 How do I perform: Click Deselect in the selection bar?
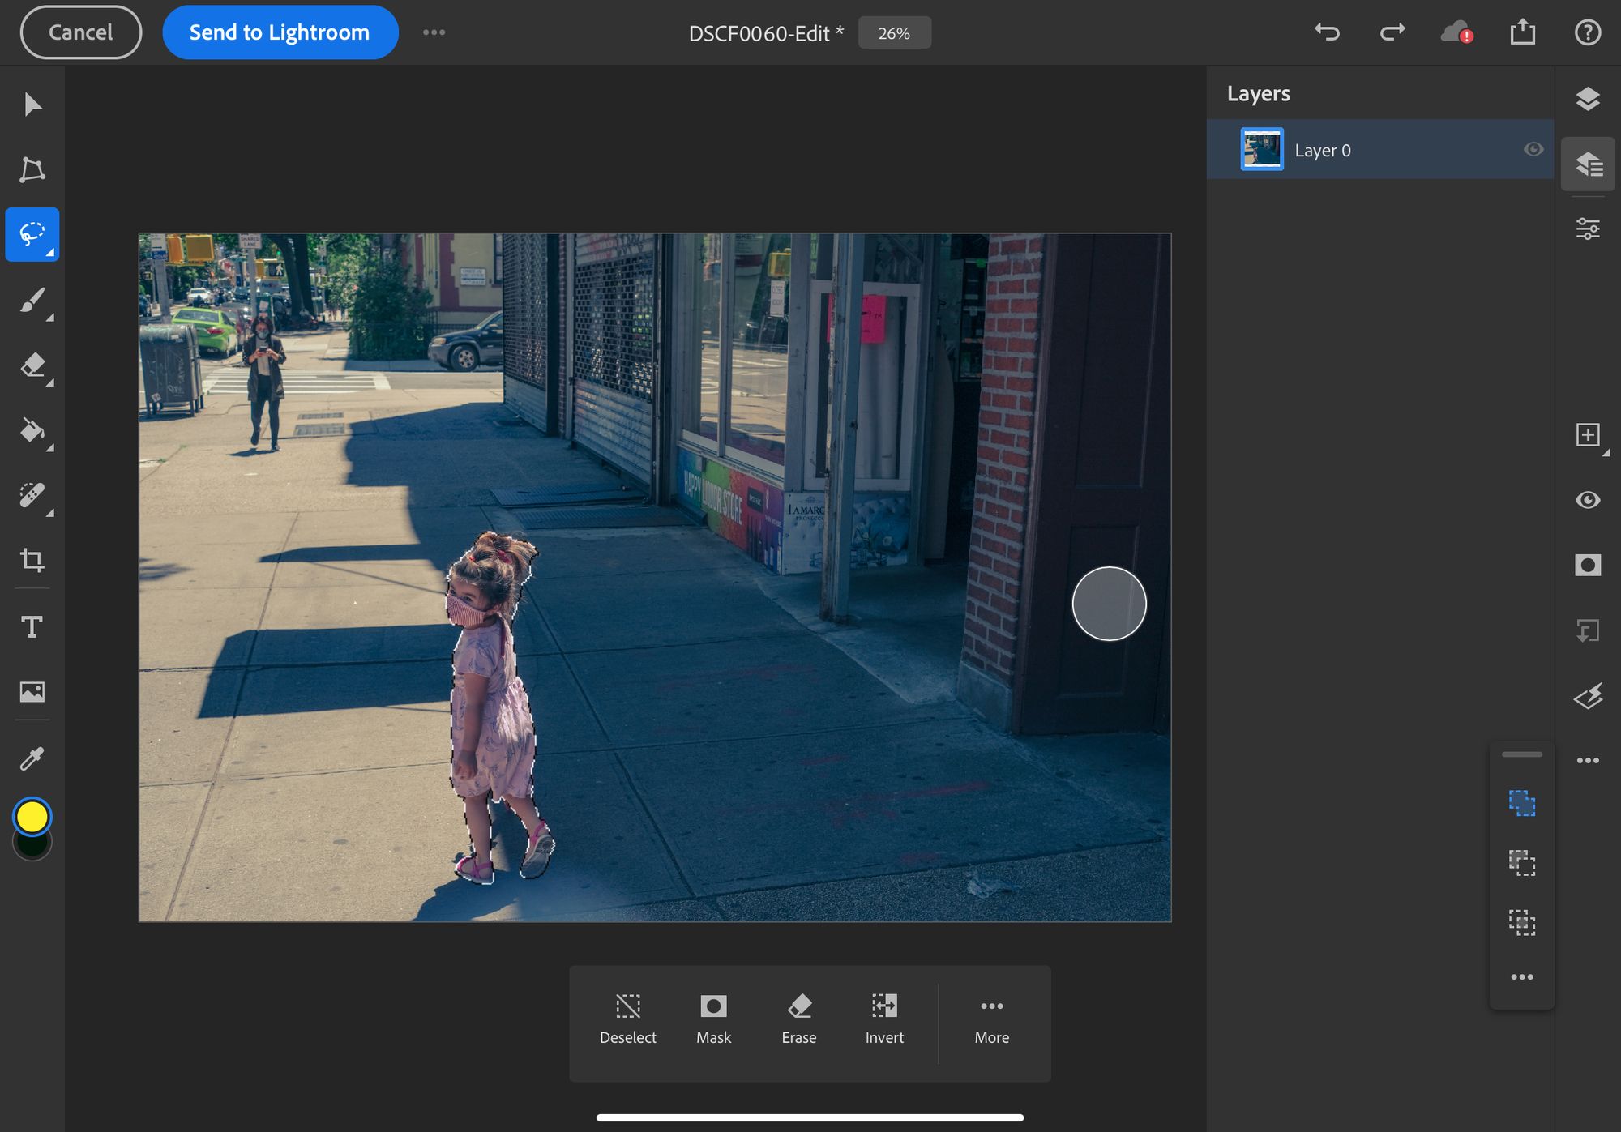pos(628,1020)
